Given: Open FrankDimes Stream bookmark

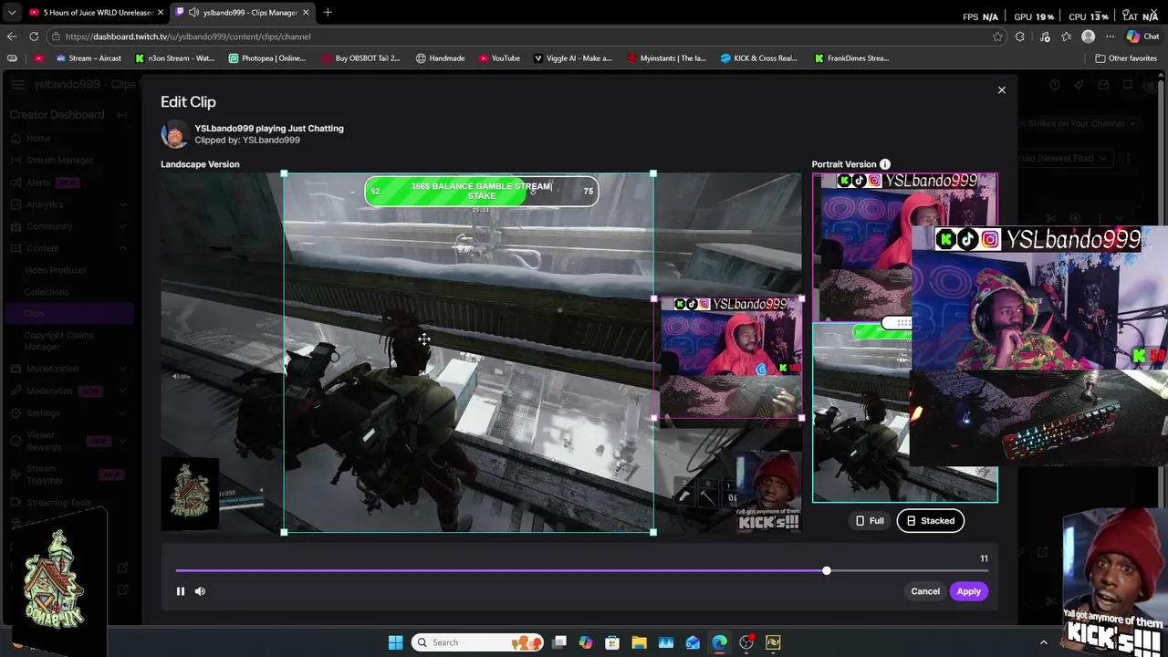Looking at the screenshot, I should click(x=851, y=58).
